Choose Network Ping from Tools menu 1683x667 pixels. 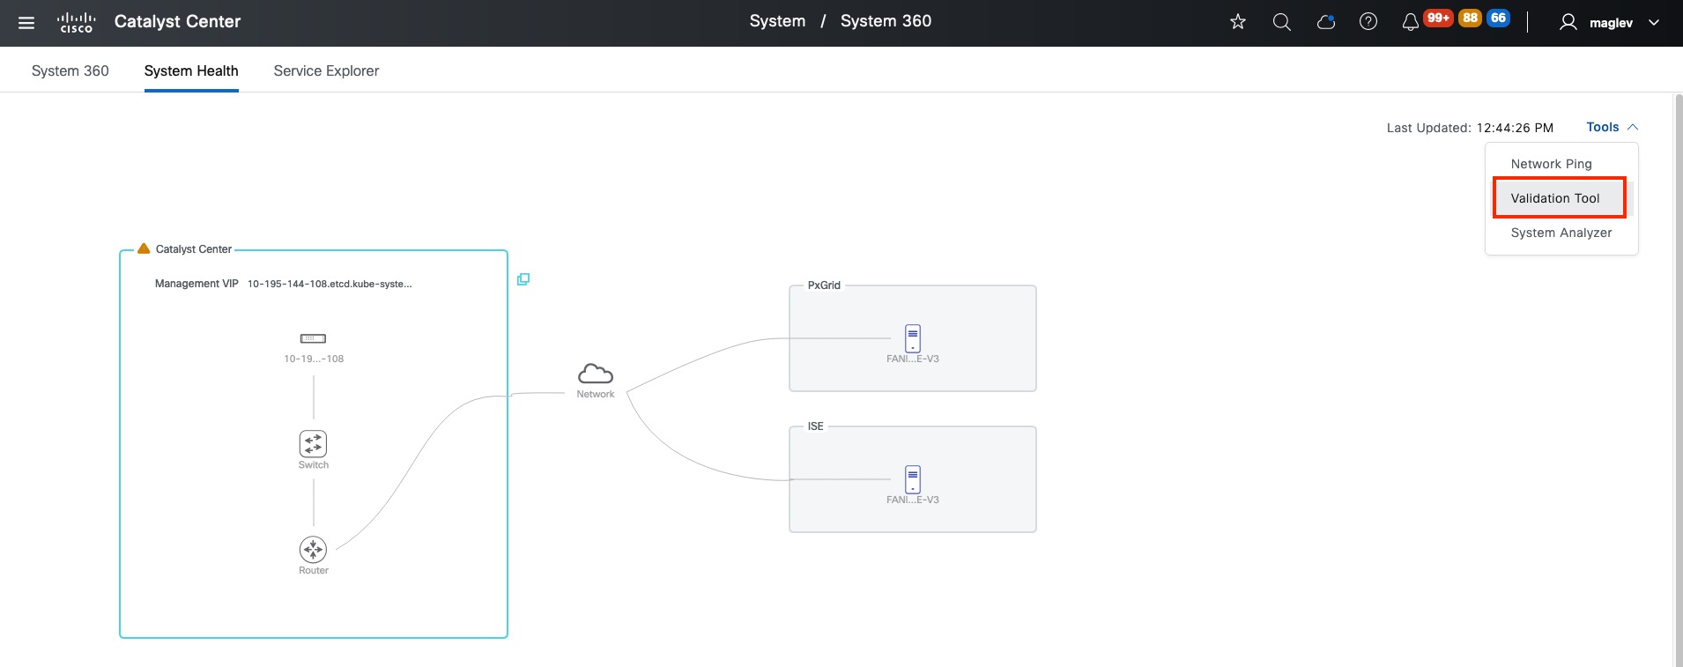(x=1552, y=164)
